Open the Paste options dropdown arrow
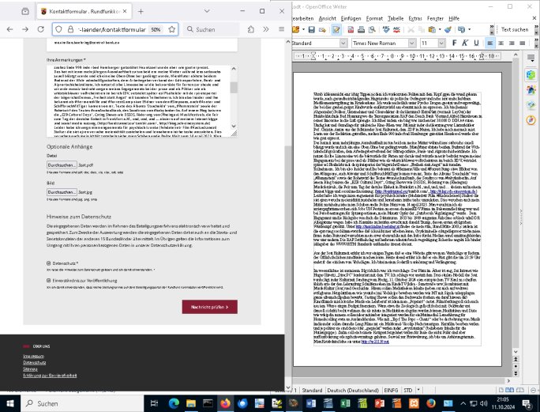The width and height of the screenshot is (540, 412). [x=440, y=30]
